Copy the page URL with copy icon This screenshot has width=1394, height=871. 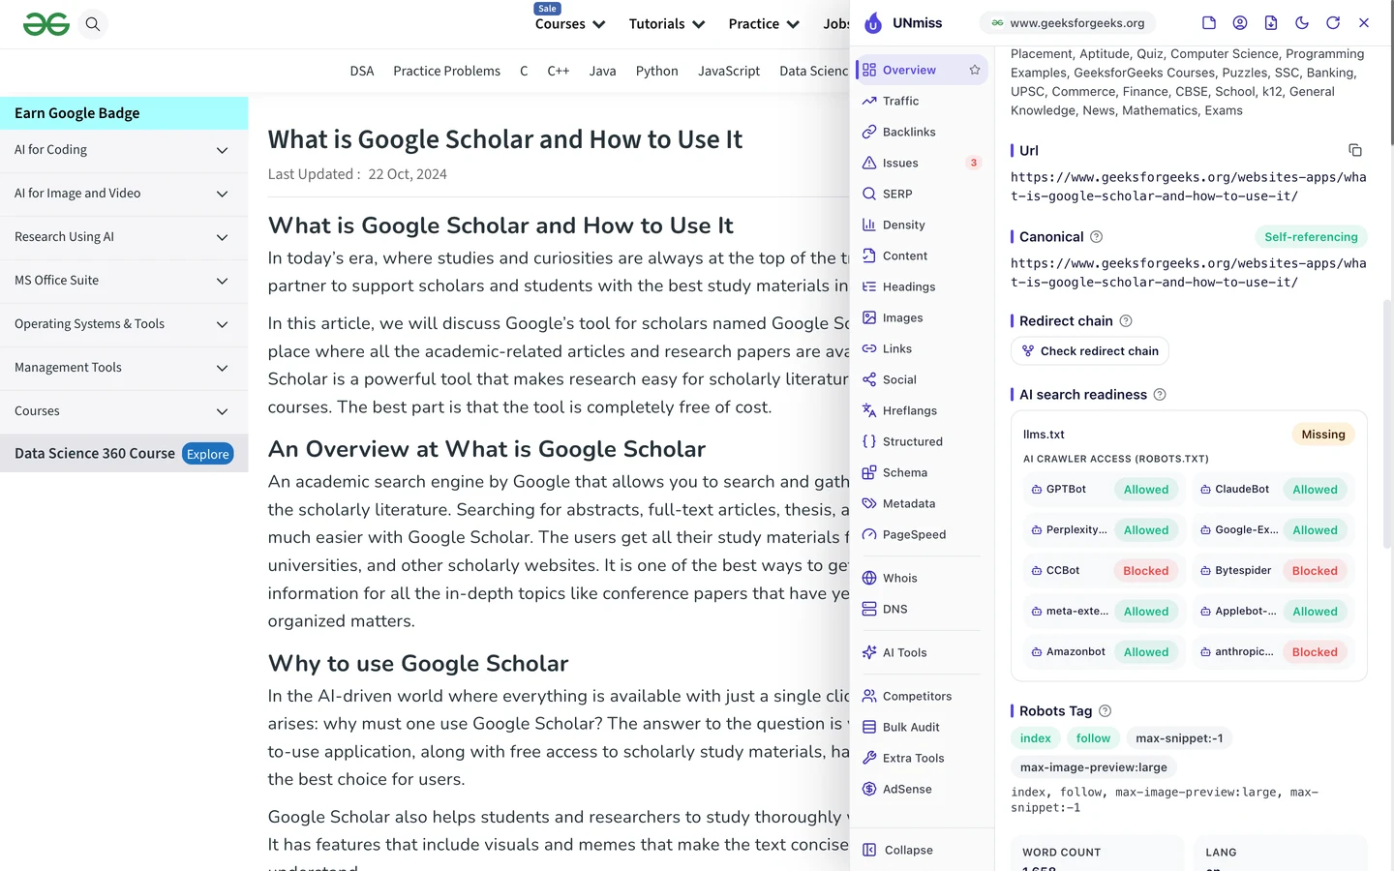pos(1355,150)
